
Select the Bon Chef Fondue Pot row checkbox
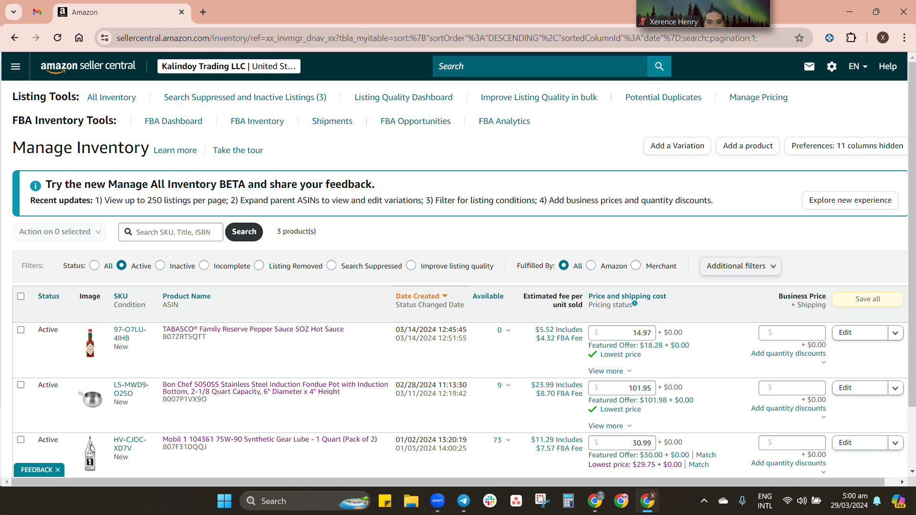coord(21,384)
